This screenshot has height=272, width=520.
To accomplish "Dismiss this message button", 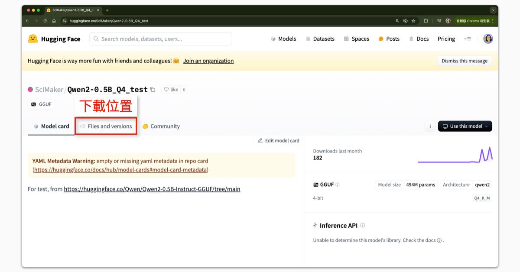I will coord(465,61).
